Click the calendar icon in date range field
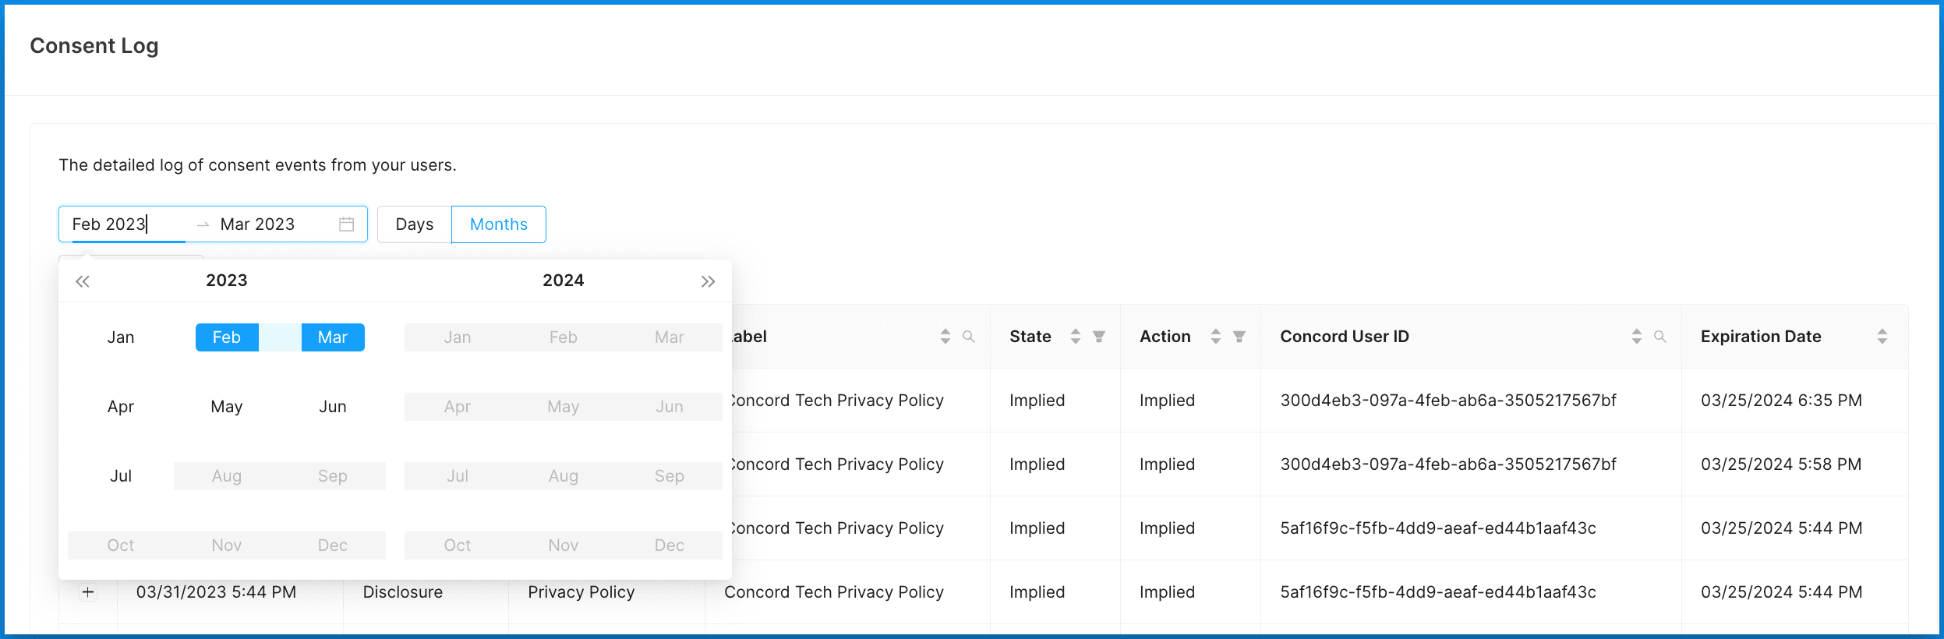The image size is (1944, 639). click(346, 224)
